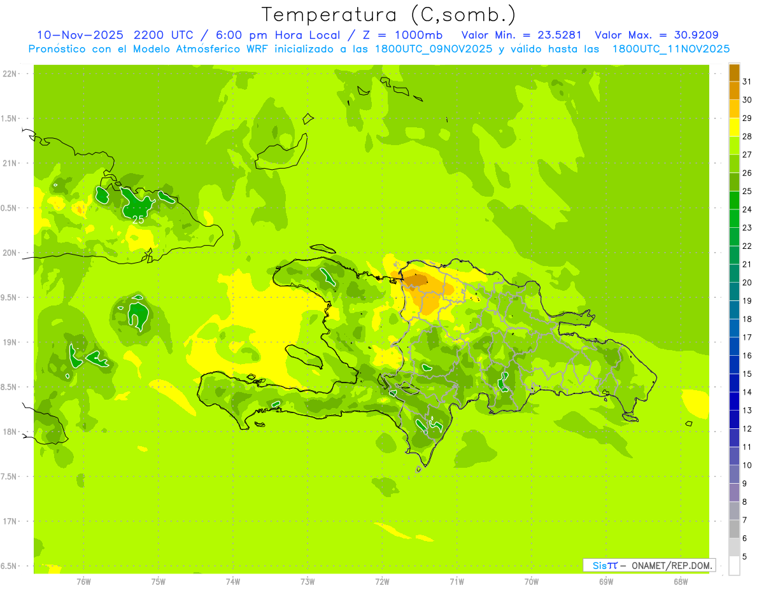Click the legend number '31'
The width and height of the screenshot is (764, 590).
(747, 81)
